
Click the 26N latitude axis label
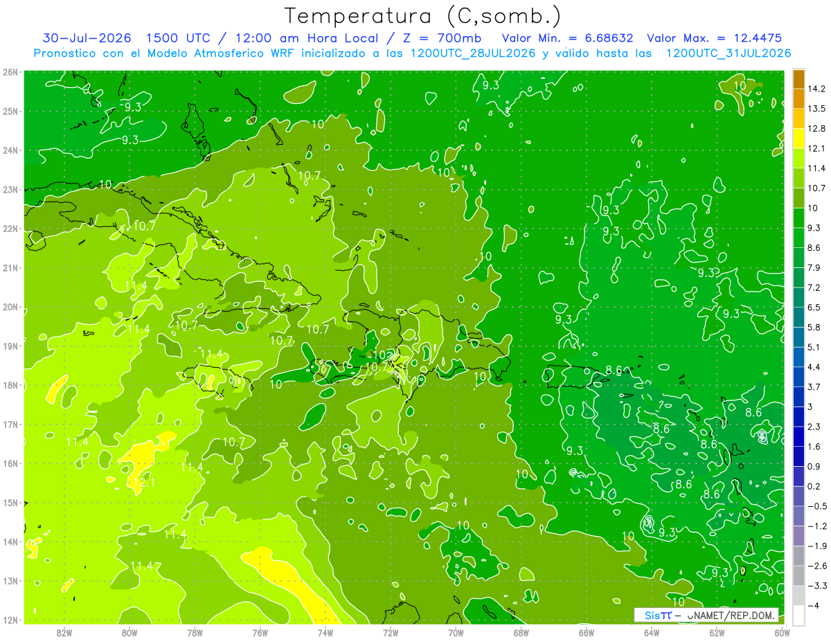10,72
